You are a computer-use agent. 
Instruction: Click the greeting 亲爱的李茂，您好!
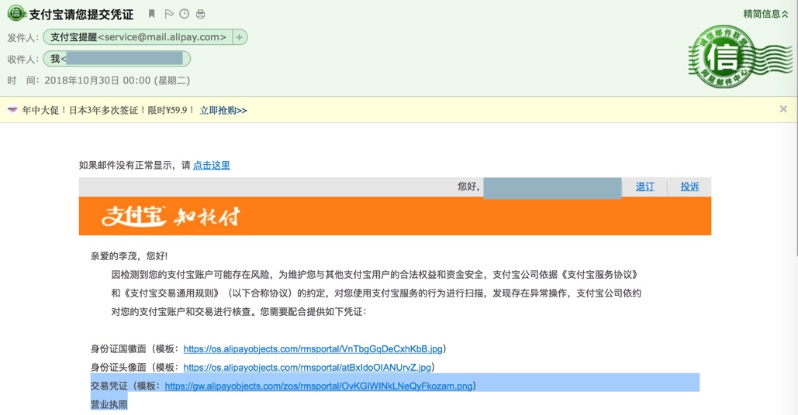pyautogui.click(x=129, y=256)
